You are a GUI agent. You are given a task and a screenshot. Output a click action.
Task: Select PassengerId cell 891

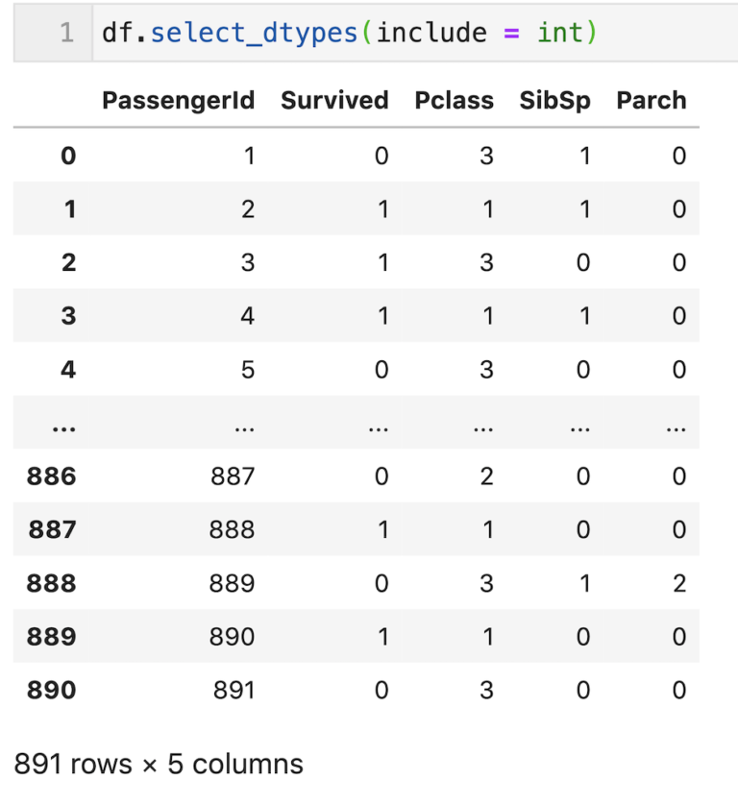[234, 690]
